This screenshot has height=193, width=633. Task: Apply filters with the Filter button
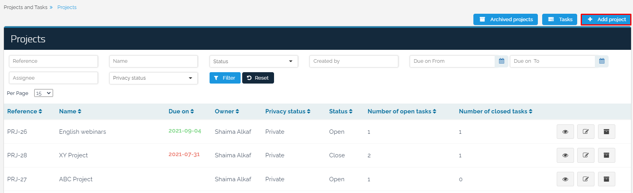[224, 78]
